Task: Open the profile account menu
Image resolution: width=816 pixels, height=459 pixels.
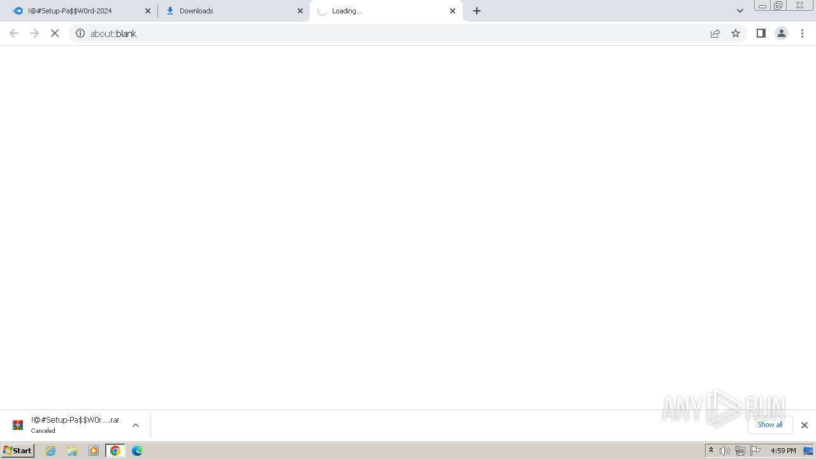Action: pyautogui.click(x=782, y=33)
